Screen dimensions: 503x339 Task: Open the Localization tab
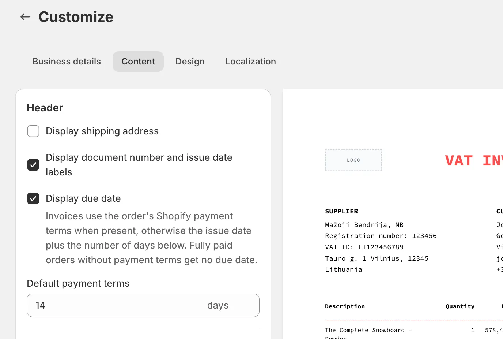click(x=250, y=62)
